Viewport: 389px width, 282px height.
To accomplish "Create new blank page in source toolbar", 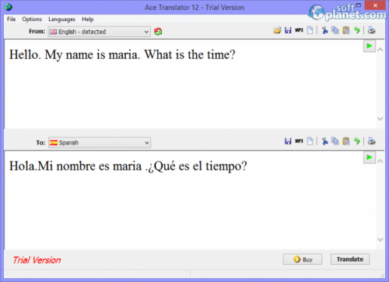I will click(310, 30).
